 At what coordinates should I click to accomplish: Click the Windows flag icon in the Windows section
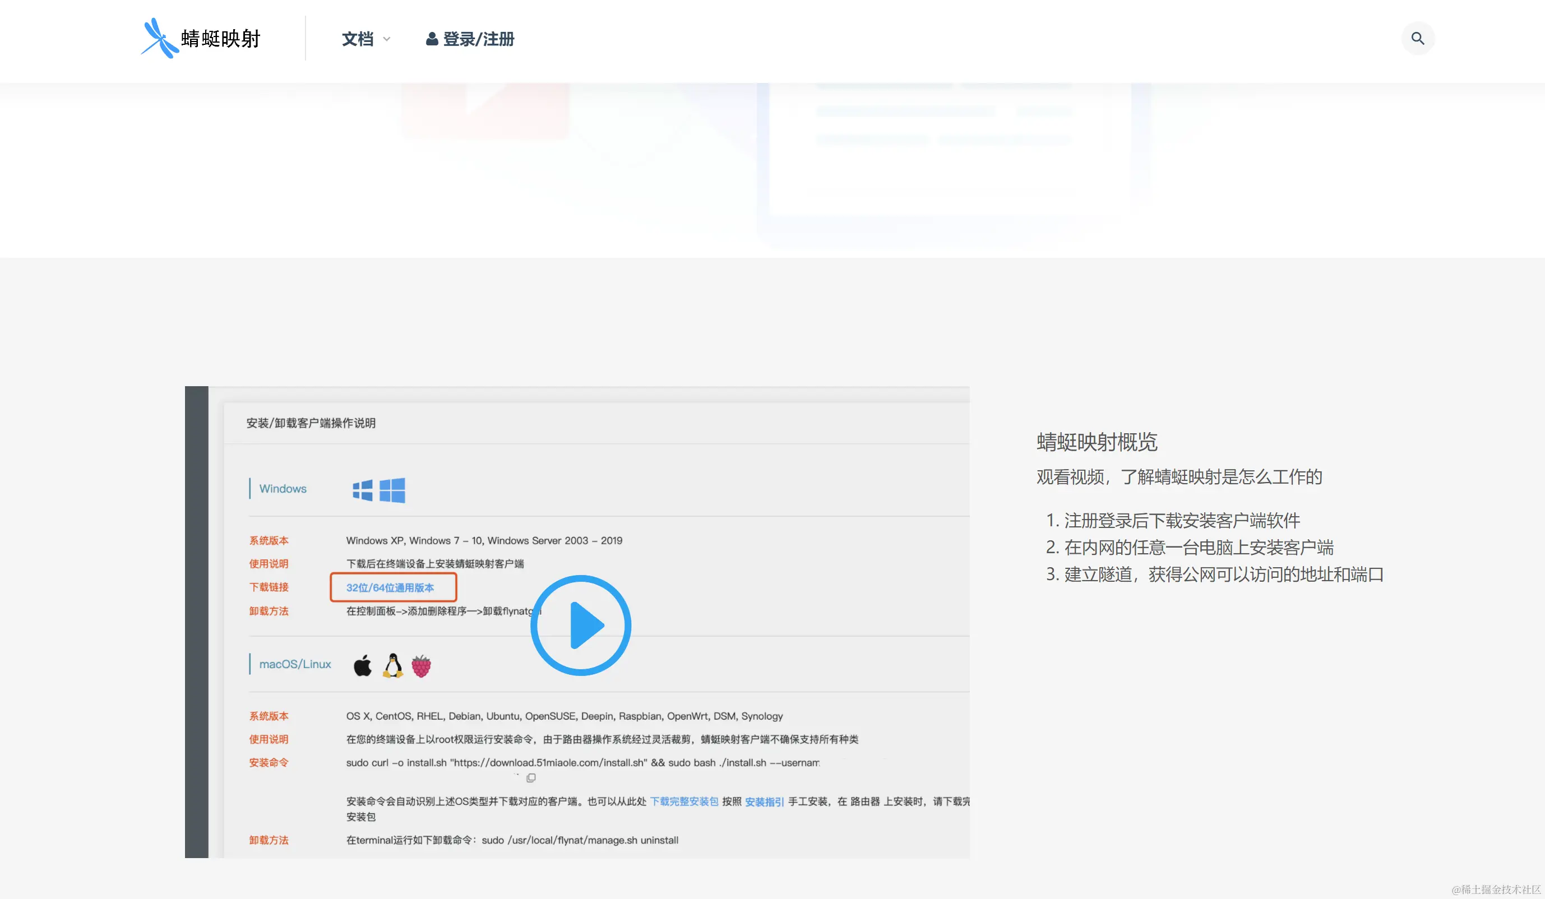363,490
